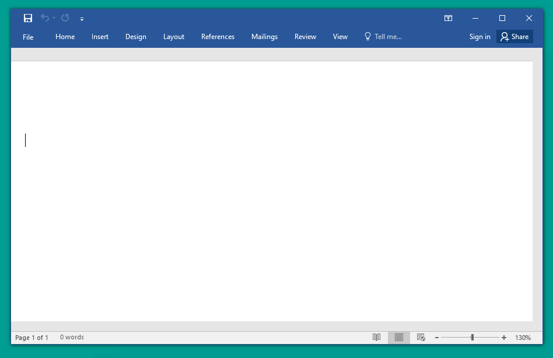The height and width of the screenshot is (358, 553).
Task: Switch to Read Mode view
Action: [377, 337]
